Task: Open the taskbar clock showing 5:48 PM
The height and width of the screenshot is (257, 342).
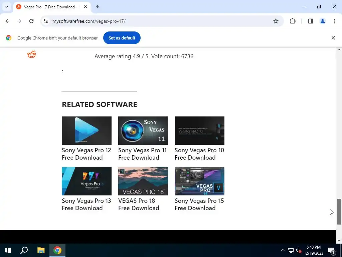Action: point(314,250)
